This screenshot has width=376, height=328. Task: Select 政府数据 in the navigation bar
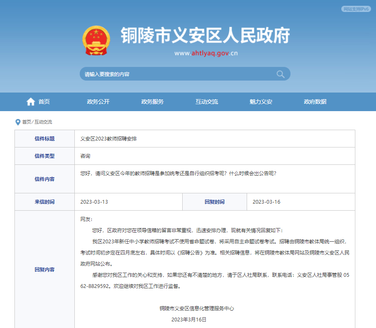coord(315,102)
